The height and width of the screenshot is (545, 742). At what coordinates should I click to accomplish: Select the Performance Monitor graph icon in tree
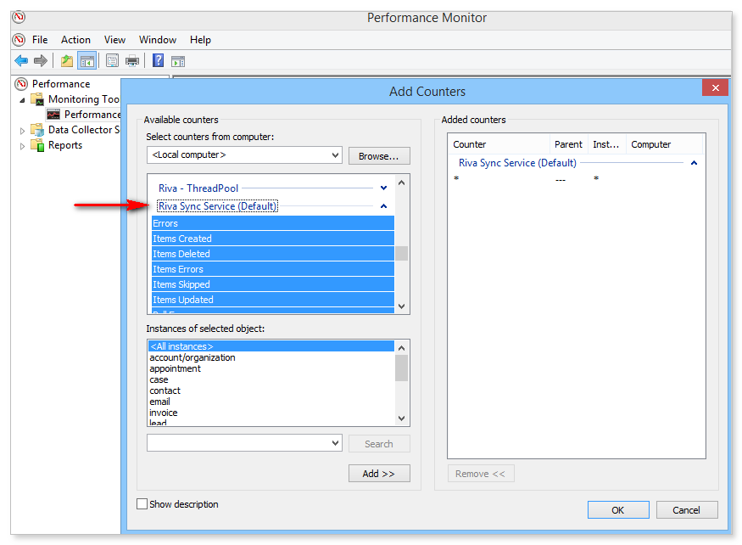53,115
